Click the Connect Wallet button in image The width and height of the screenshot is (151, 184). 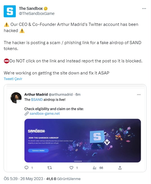point(38,151)
